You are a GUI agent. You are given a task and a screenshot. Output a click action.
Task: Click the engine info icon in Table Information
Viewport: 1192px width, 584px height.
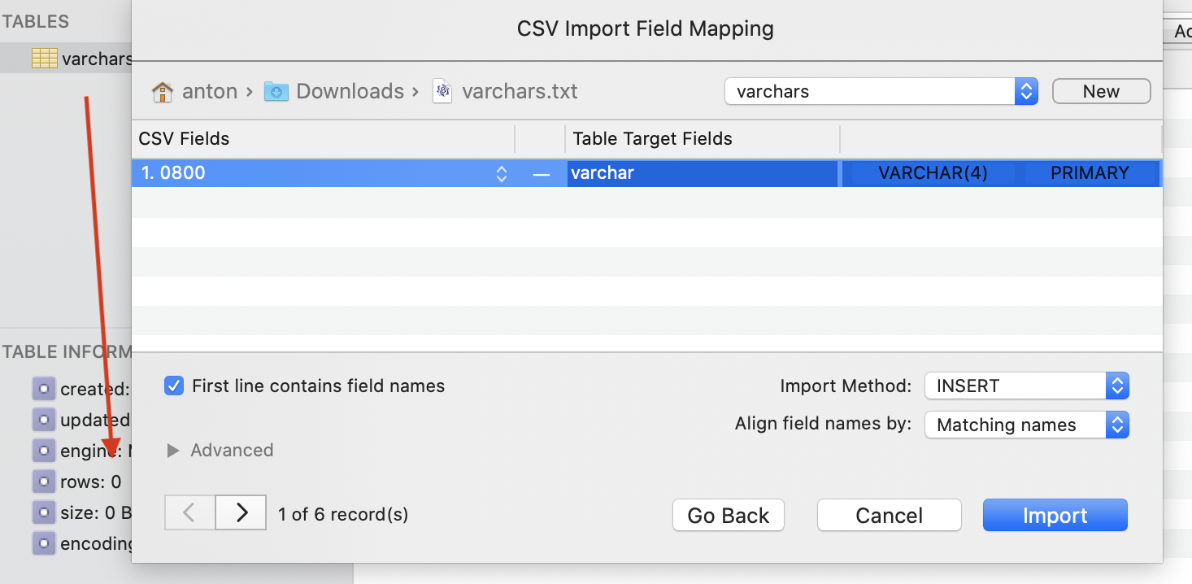43,451
